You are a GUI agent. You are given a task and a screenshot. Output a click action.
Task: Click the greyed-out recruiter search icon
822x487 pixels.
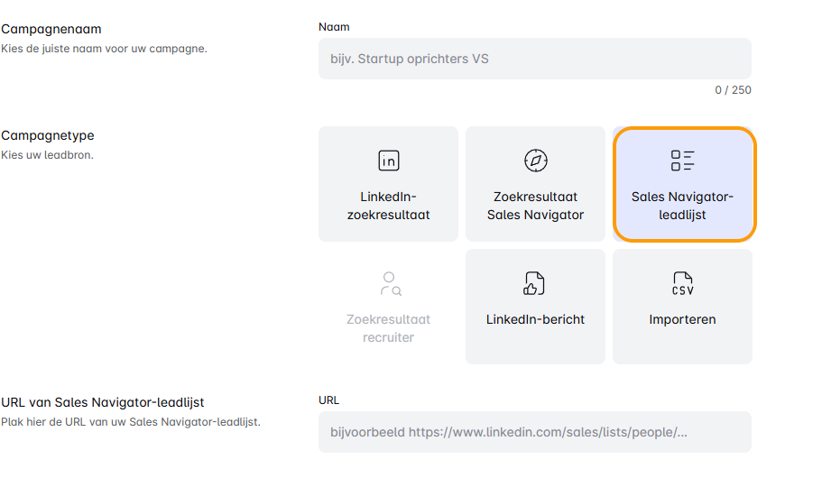click(389, 283)
